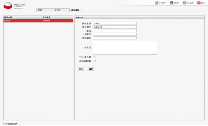Focus the Email field containing admin@

click(x=115, y=27)
